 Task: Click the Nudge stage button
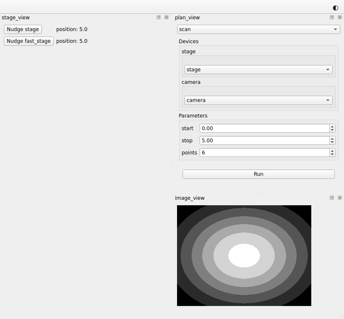point(23,29)
